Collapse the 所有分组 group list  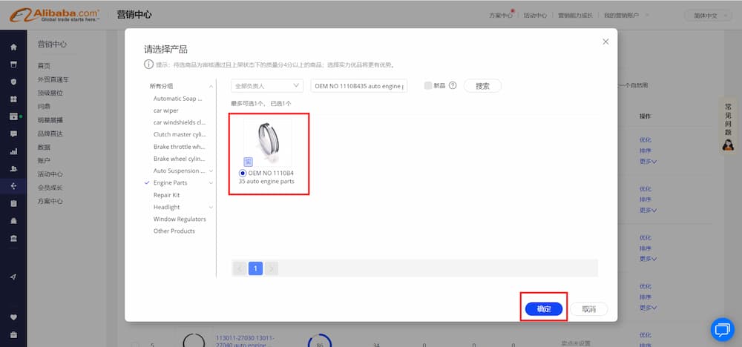[x=211, y=87]
